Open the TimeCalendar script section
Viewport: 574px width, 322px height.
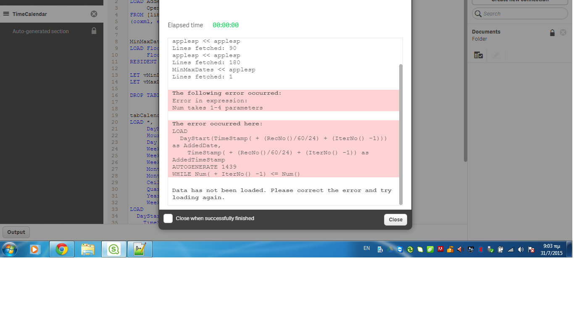[52, 14]
